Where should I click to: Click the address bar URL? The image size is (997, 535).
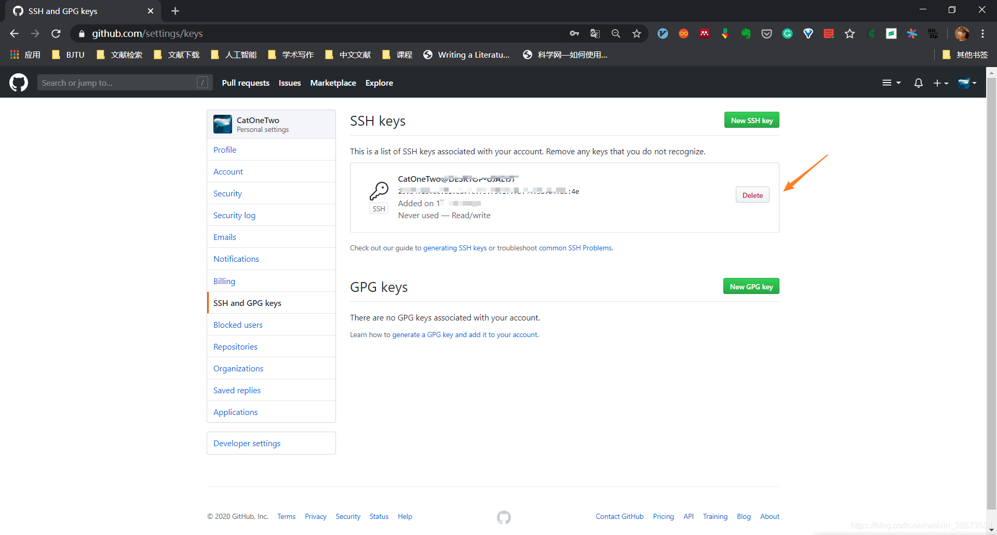click(147, 34)
